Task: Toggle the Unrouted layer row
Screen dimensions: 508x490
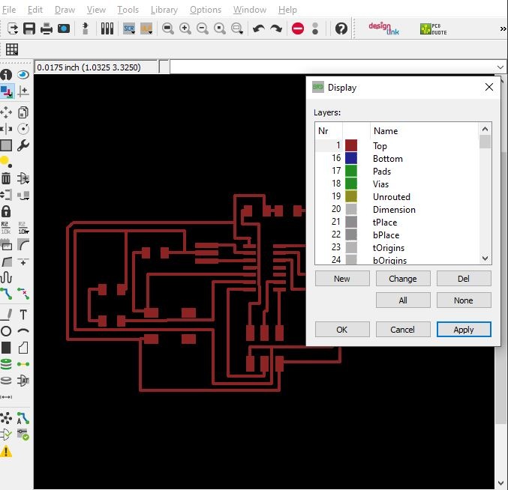Action: [x=396, y=196]
